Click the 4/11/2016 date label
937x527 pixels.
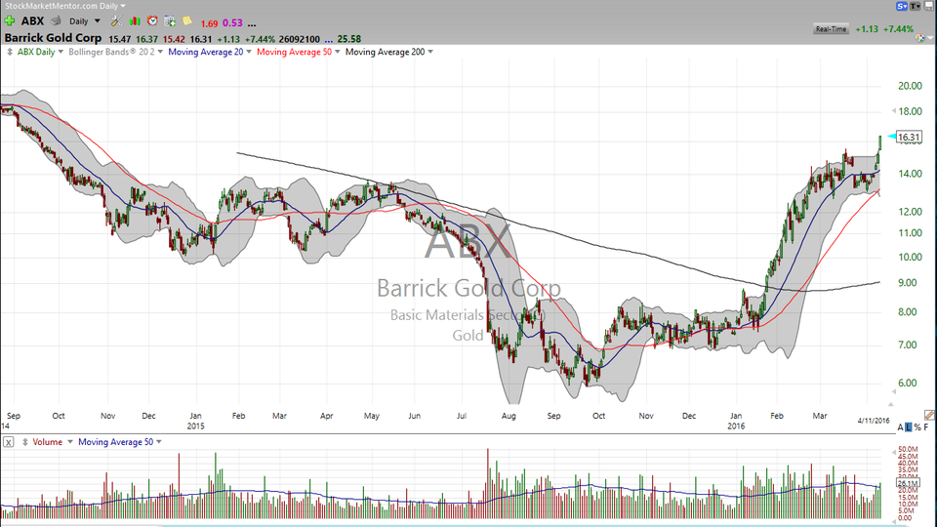pos(874,421)
